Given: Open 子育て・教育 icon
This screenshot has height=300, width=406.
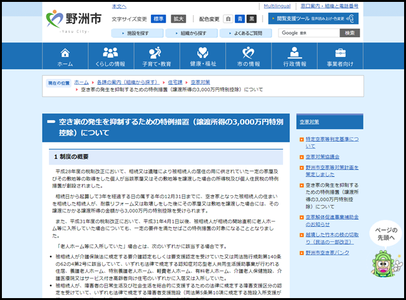Looking at the screenshot, I should [x=157, y=53].
